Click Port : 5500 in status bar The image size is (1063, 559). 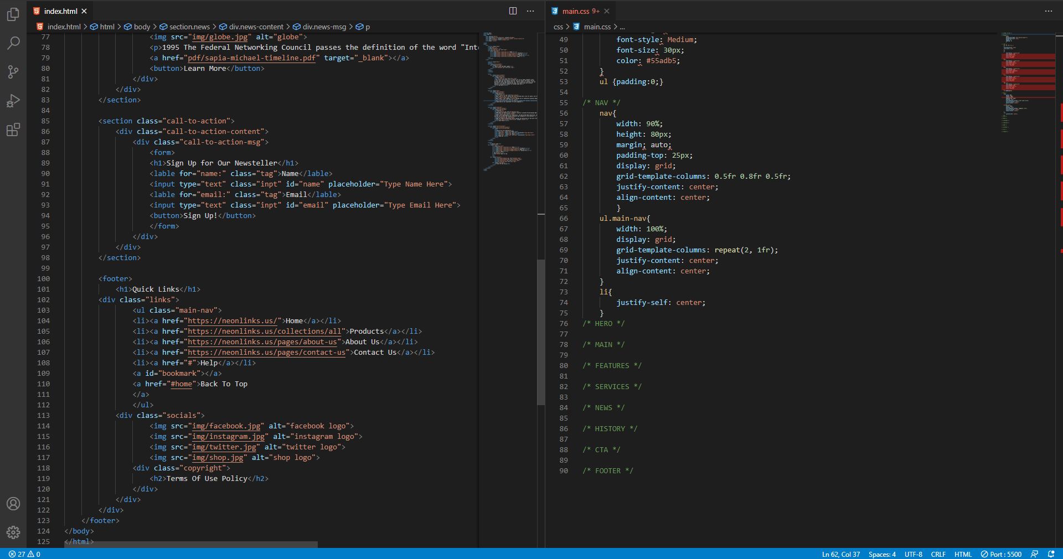(x=1002, y=554)
